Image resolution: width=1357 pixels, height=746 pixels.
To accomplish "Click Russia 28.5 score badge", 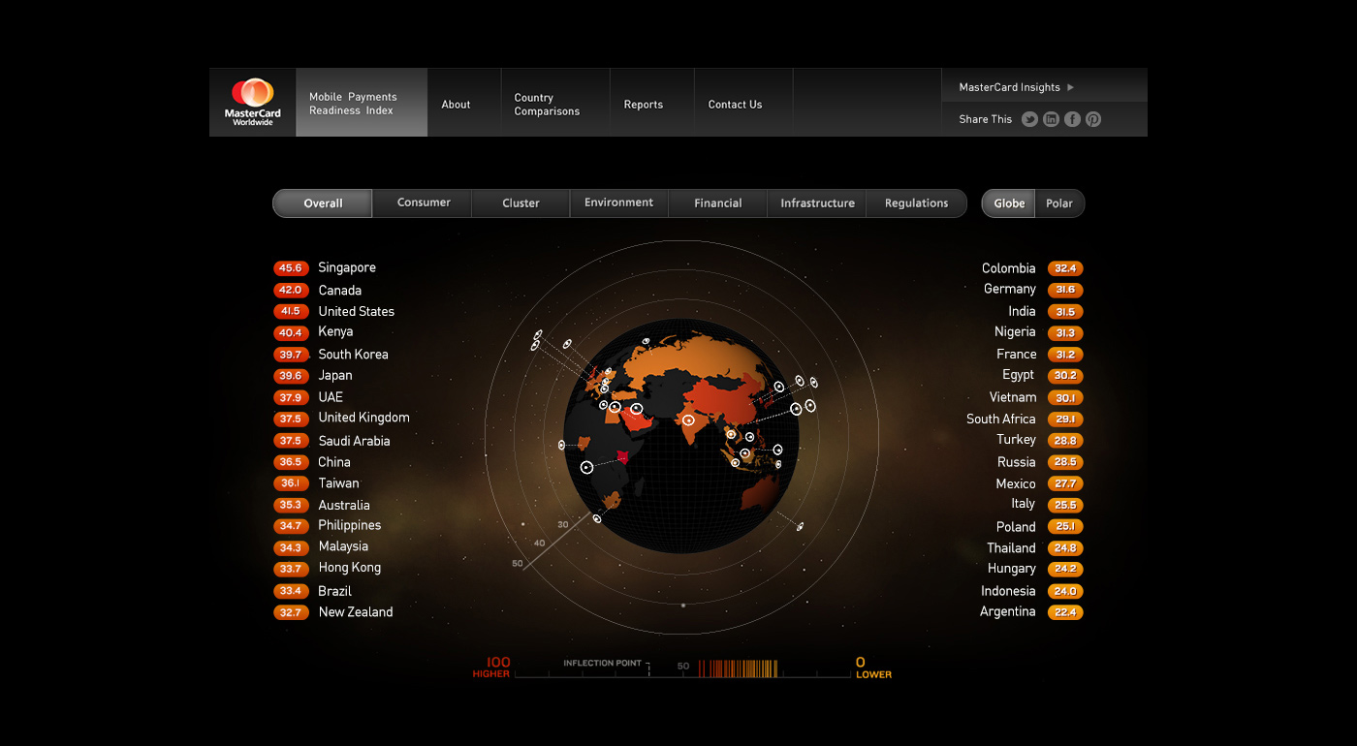I will 1065,462.
